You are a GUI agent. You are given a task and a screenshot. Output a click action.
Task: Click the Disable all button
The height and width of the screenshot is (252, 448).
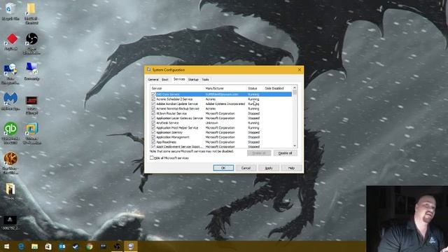285,153
